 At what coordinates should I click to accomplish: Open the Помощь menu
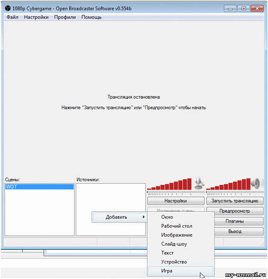pyautogui.click(x=91, y=17)
